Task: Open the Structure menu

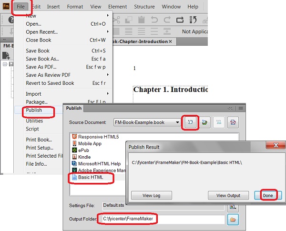Action: [144, 7]
